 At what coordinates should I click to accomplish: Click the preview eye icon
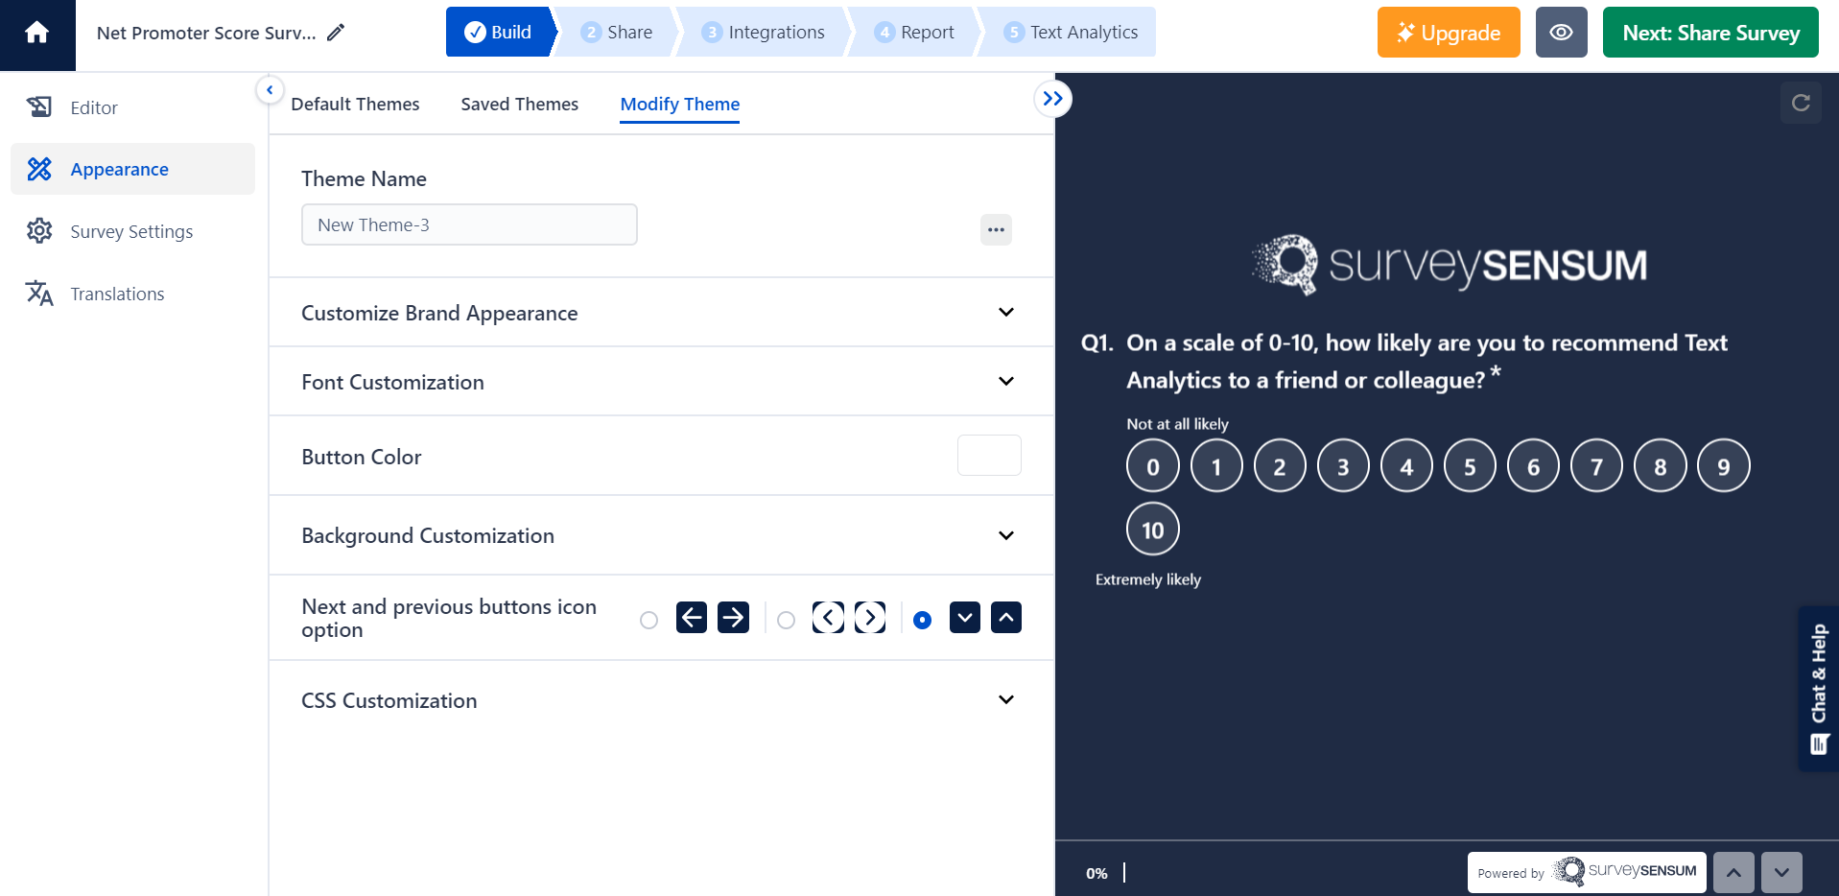[x=1561, y=32]
